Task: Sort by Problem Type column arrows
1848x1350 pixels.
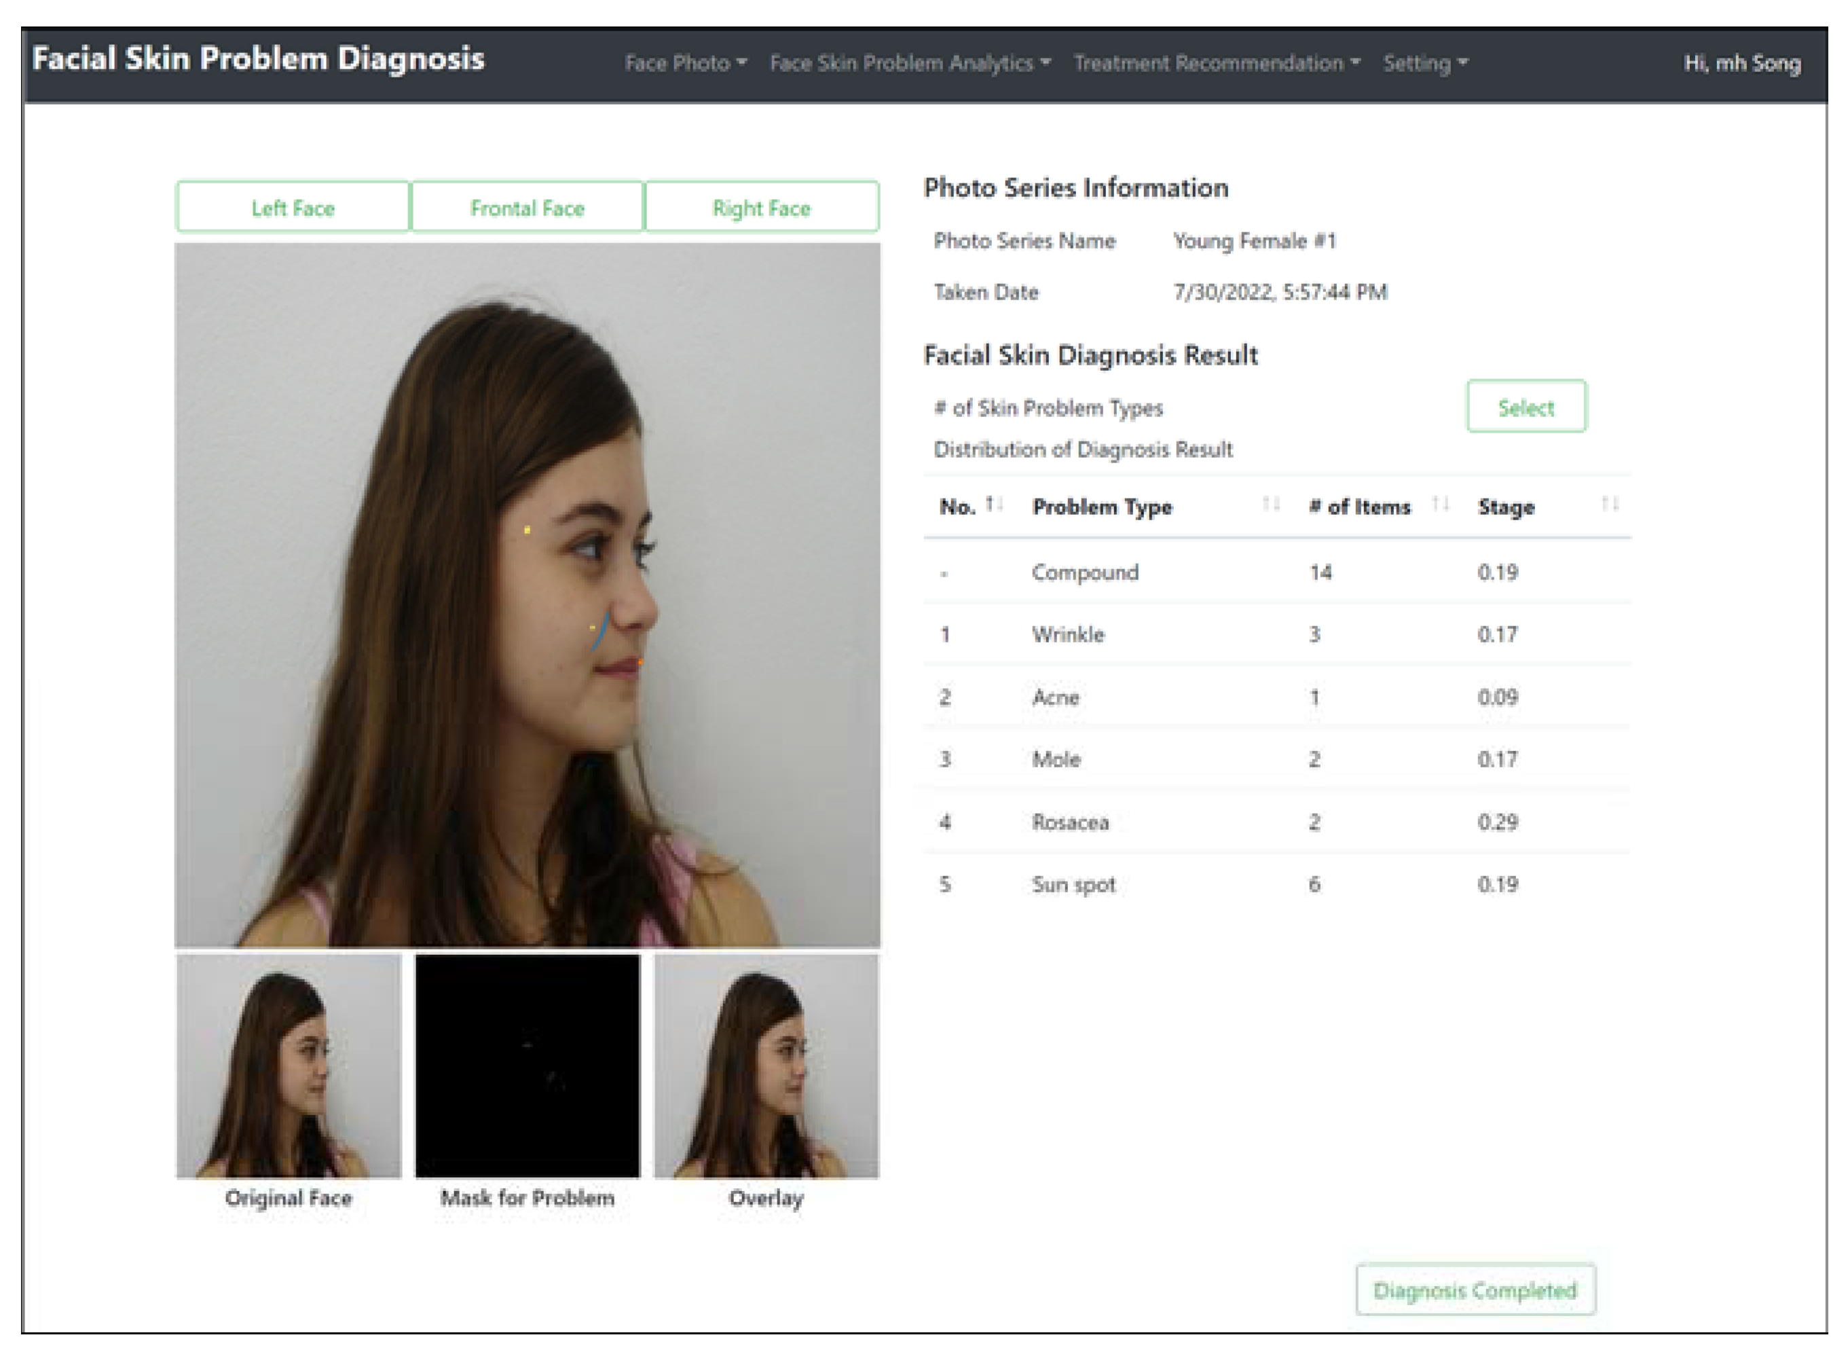Action: 1270,505
